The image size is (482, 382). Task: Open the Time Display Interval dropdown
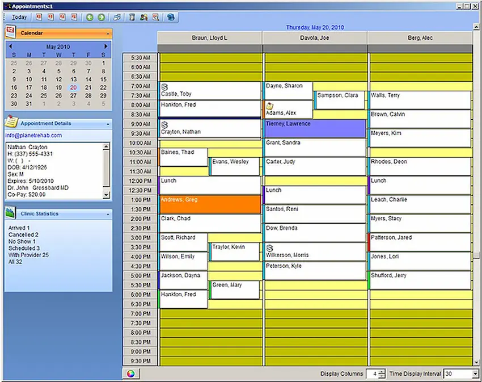tap(475, 373)
